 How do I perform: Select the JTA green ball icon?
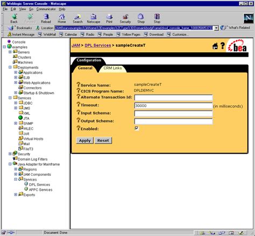20,118
